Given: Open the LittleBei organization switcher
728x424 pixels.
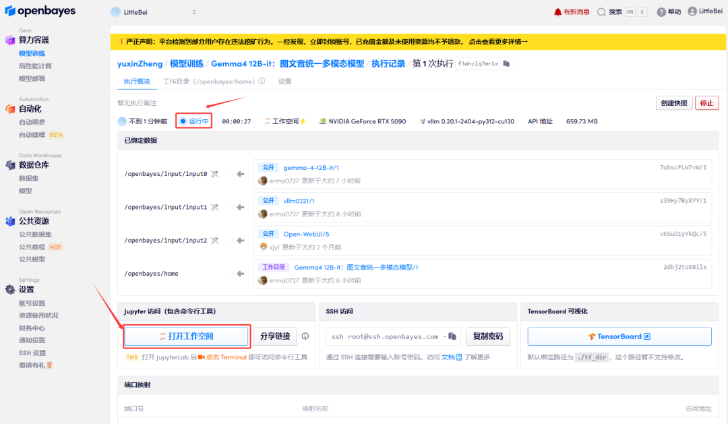Looking at the screenshot, I should (154, 12).
